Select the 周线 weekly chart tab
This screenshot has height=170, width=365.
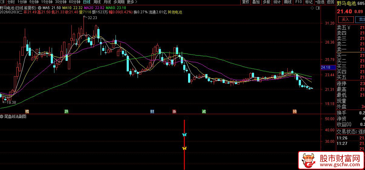coord(97,2)
